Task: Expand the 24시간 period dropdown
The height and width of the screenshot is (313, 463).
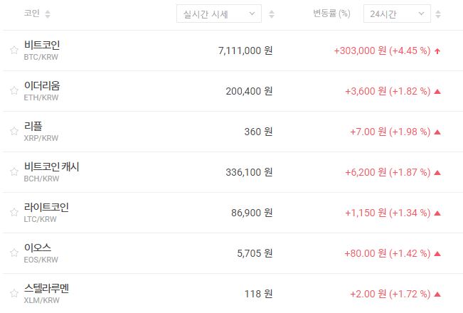Action: pos(396,14)
